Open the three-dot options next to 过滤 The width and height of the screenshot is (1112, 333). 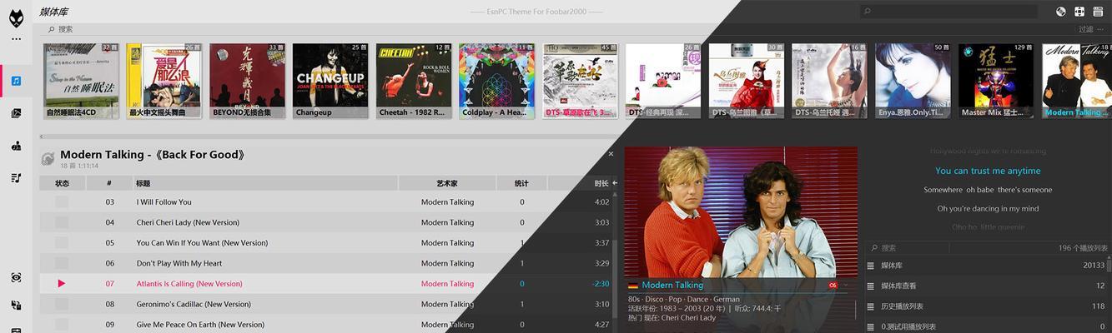point(1101,29)
